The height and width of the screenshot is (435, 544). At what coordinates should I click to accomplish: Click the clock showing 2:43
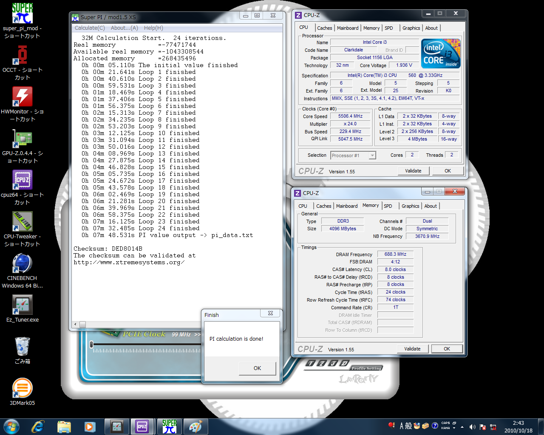click(518, 427)
